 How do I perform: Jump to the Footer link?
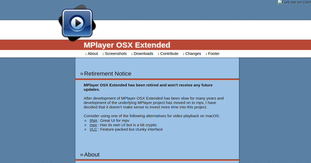(212, 54)
